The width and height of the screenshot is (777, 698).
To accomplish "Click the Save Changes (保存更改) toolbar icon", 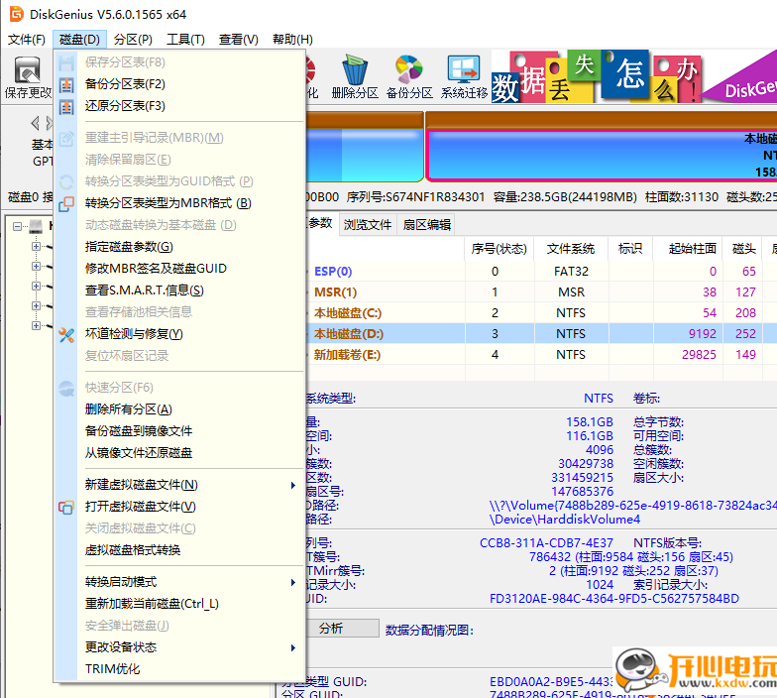I will click(28, 77).
